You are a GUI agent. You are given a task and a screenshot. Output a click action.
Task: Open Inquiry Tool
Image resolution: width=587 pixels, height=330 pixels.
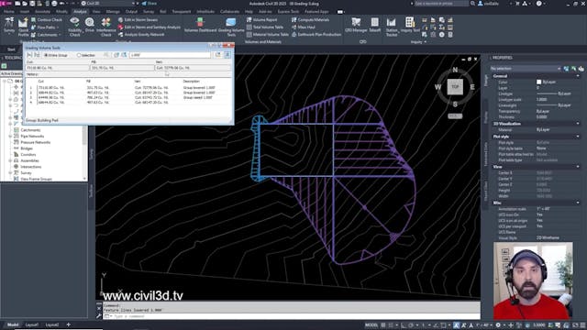pyautogui.click(x=410, y=25)
